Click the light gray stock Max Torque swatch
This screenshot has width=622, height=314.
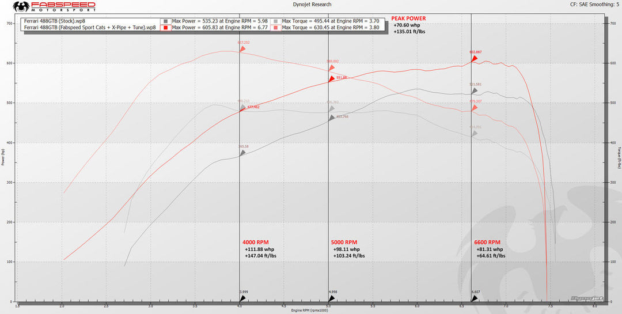click(276, 21)
